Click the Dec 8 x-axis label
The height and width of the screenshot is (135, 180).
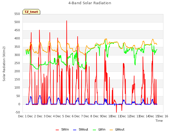[x=88, y=116]
